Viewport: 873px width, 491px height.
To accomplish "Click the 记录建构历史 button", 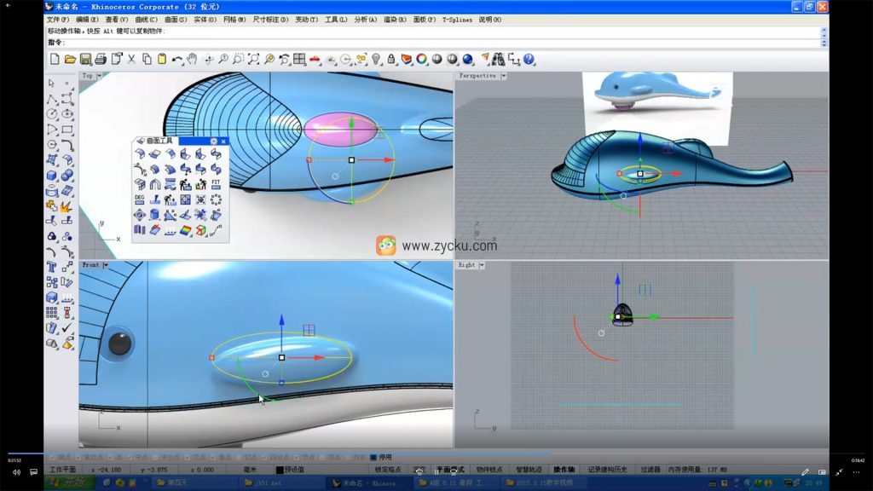I will click(x=607, y=470).
